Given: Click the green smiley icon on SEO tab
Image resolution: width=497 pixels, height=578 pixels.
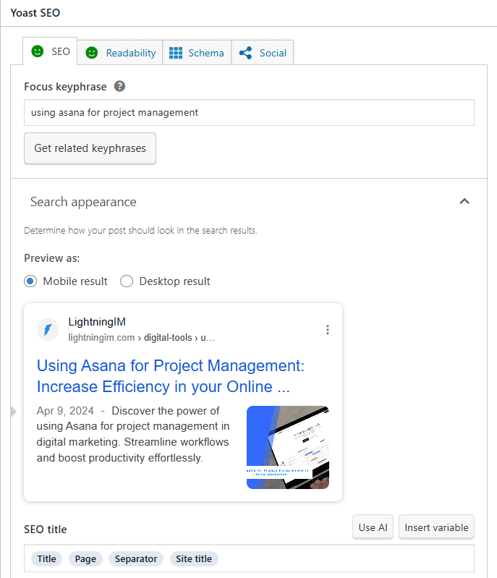Looking at the screenshot, I should 37,51.
